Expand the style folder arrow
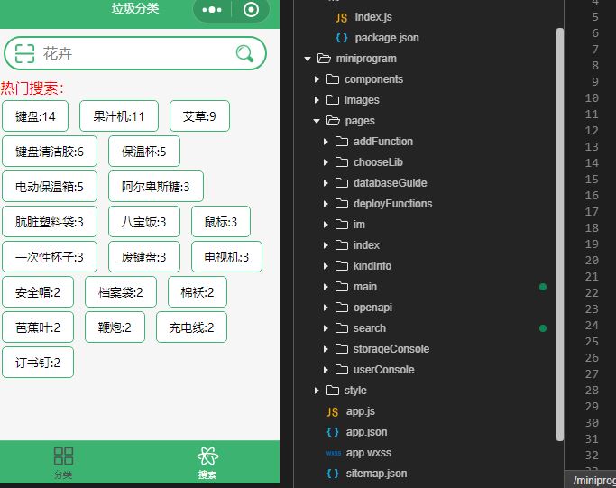The height and width of the screenshot is (488, 616). (x=317, y=391)
